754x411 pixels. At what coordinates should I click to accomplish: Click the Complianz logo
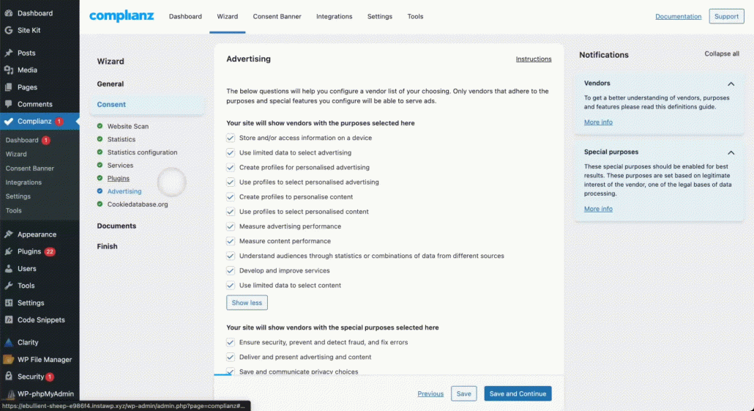(x=122, y=16)
